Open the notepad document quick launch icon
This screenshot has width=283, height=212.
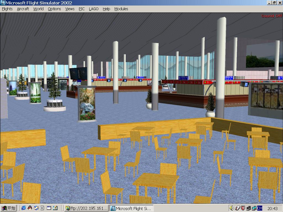tap(42, 208)
